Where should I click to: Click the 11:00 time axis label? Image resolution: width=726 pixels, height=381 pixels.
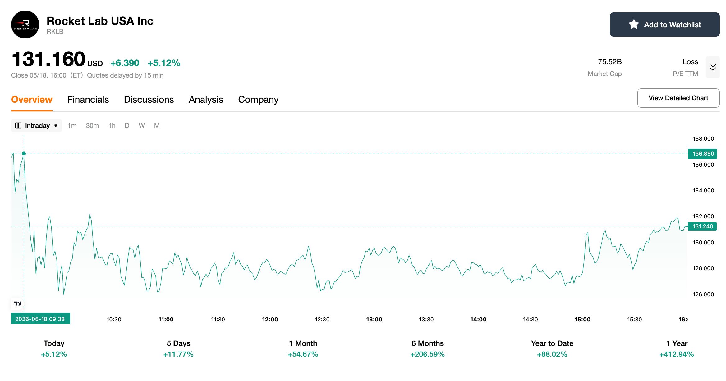166,319
